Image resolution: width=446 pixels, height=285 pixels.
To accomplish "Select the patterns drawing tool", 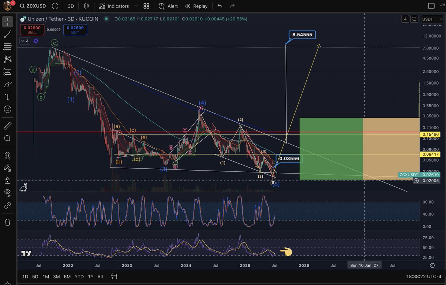I will coord(7,59).
